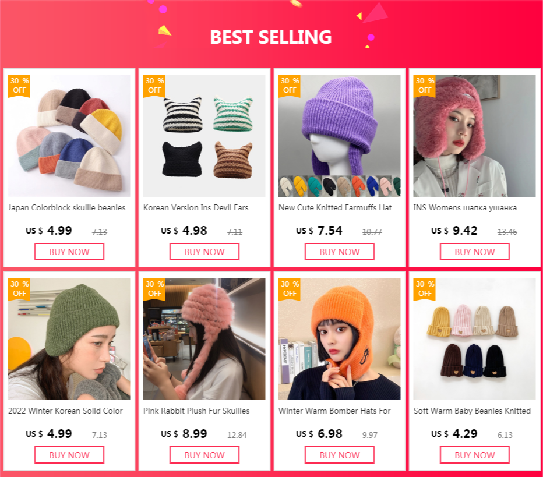The width and height of the screenshot is (543, 477).
Task: Click the 30% OFF badge on Devil Ears hat
Action: click(154, 85)
